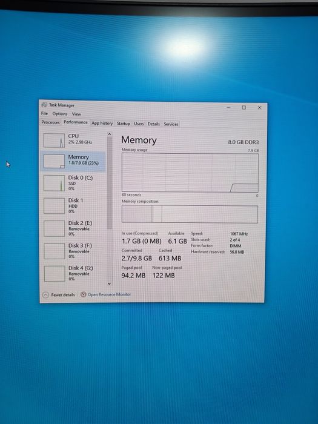This screenshot has width=318, height=424.
Task: Switch to the Processes tab
Action: (50, 122)
